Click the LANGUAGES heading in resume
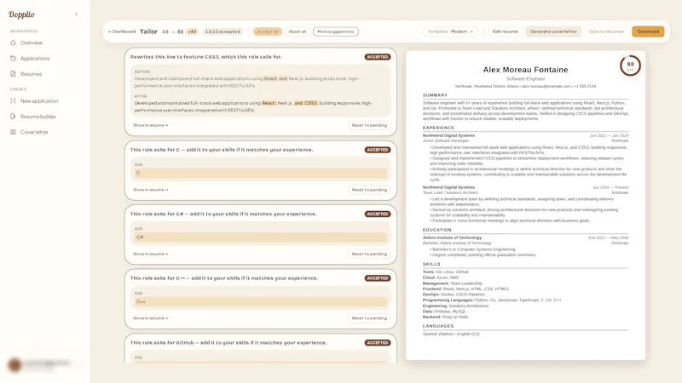682x383 pixels. tap(438, 326)
